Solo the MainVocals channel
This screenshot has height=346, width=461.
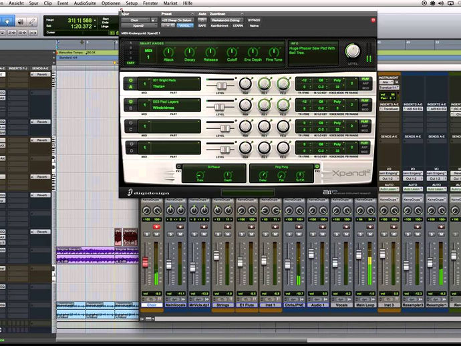(x=170, y=234)
